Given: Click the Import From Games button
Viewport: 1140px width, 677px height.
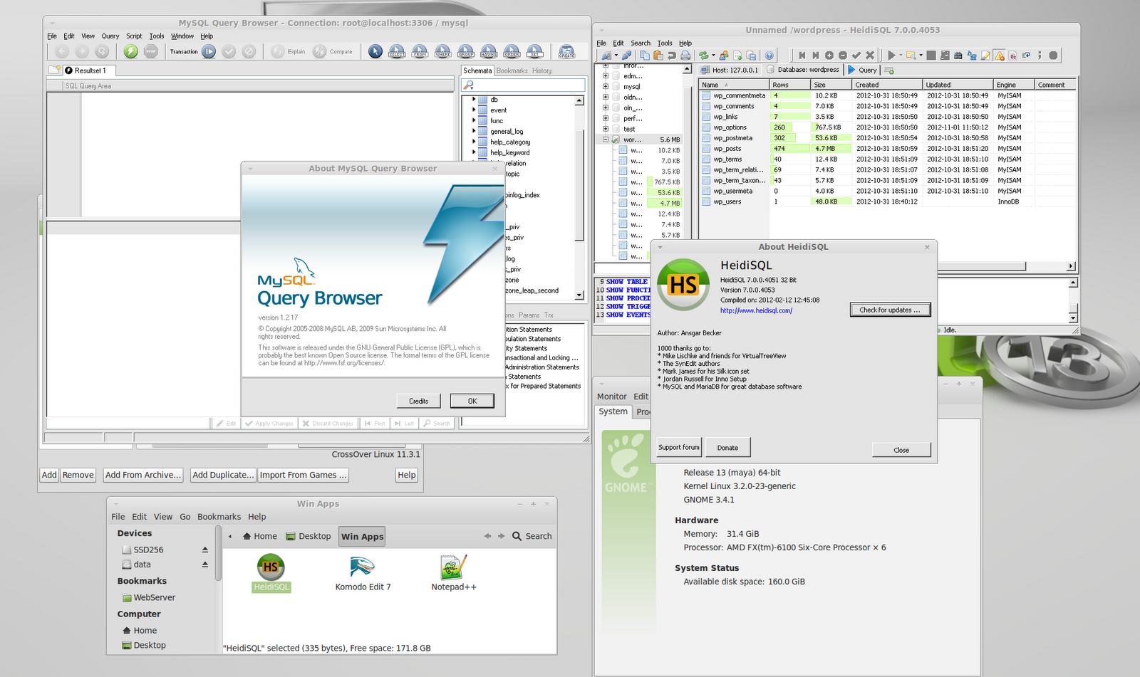Looking at the screenshot, I should coord(303,475).
